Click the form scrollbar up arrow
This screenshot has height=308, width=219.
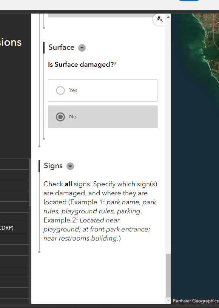168,17
